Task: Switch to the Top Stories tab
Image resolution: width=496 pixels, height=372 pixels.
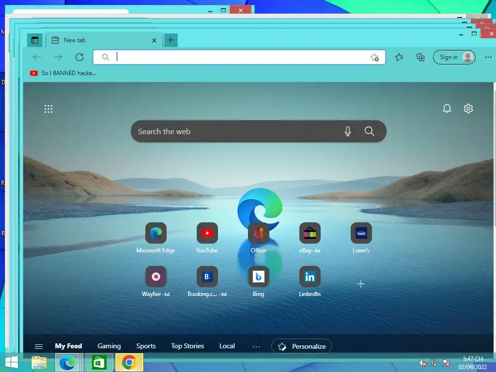Action: pyautogui.click(x=187, y=346)
